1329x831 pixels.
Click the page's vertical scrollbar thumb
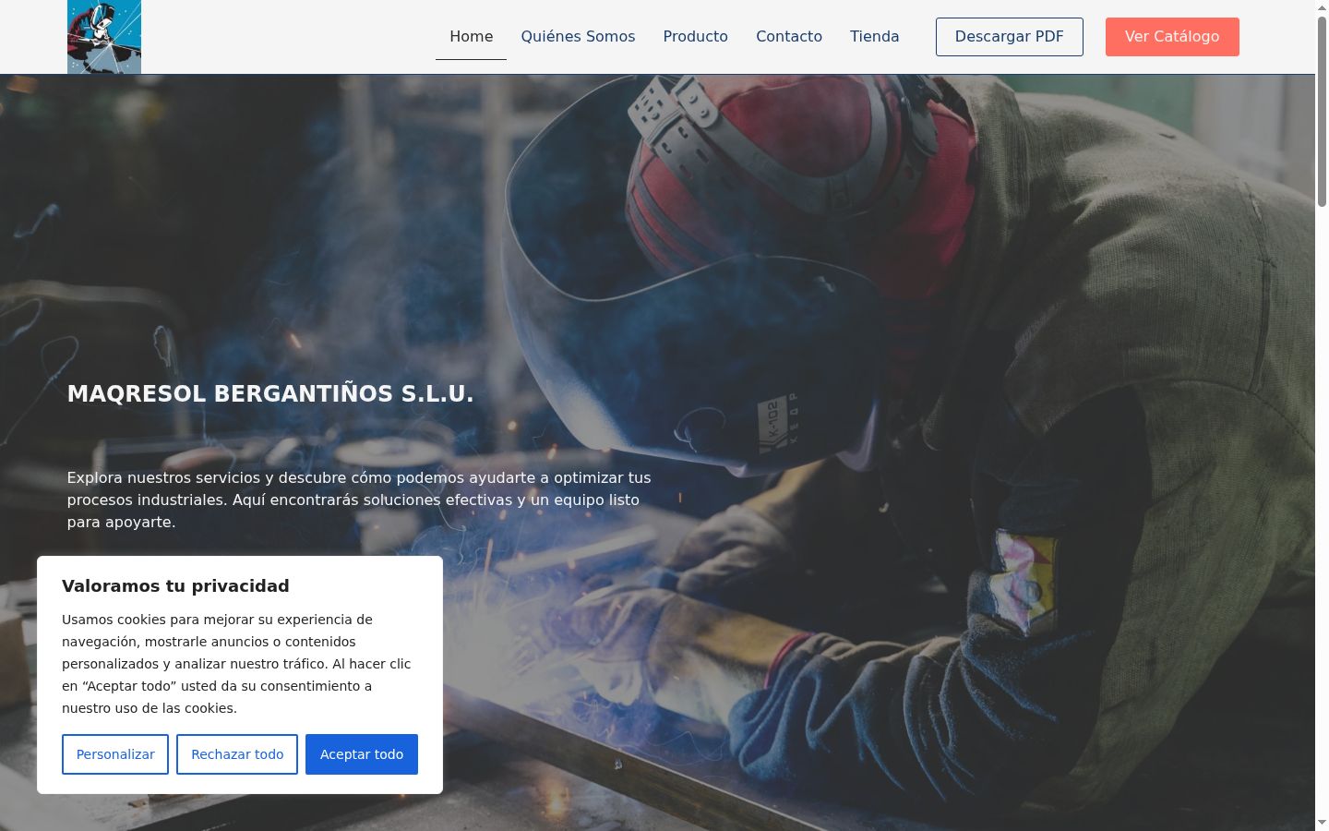1322,111
